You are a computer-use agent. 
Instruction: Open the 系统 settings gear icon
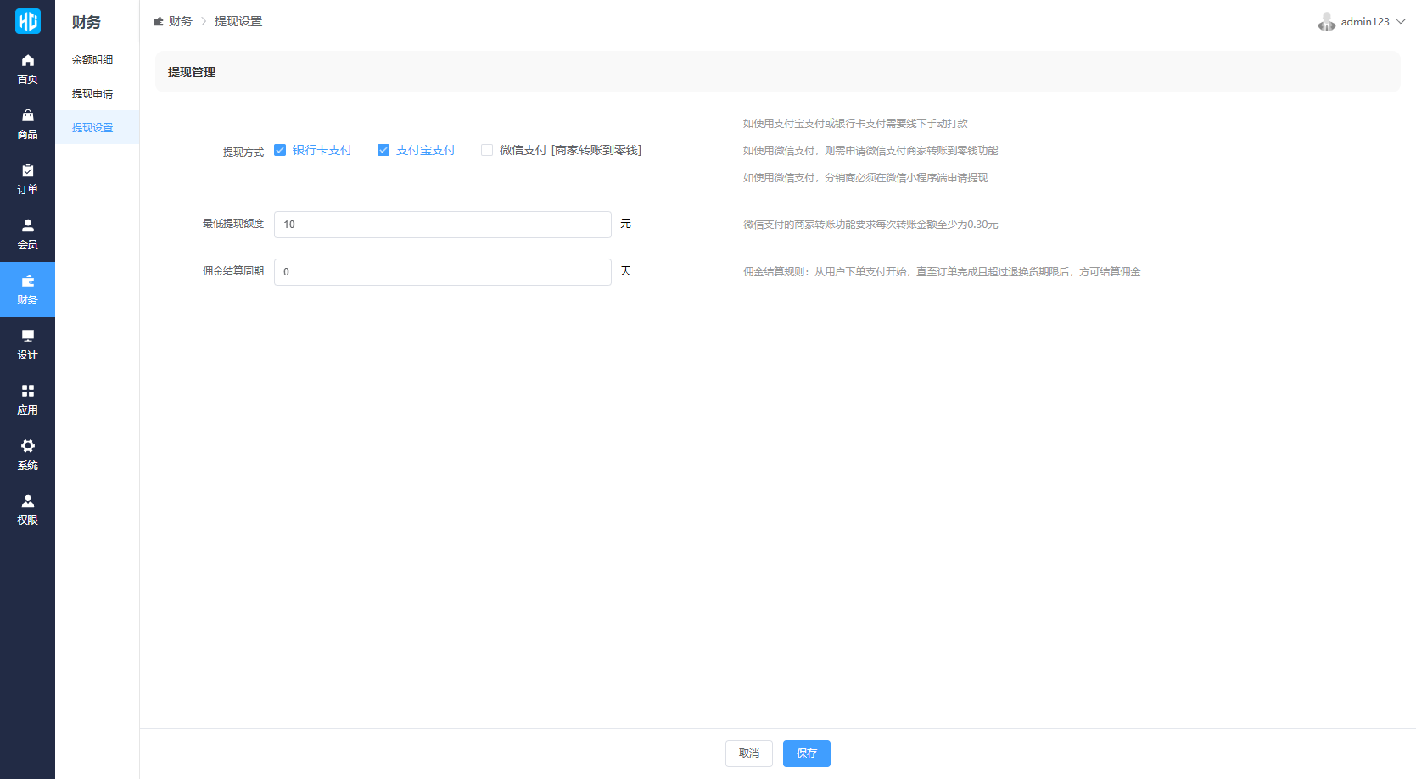(27, 447)
